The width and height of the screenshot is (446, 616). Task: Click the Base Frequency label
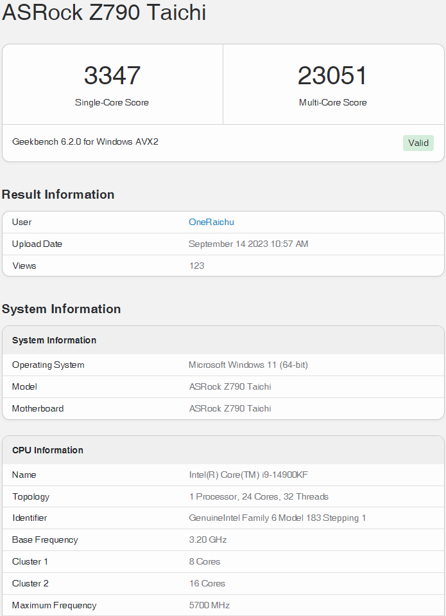tap(45, 539)
